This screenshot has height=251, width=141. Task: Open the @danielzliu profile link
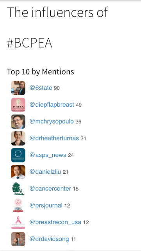click(45, 172)
